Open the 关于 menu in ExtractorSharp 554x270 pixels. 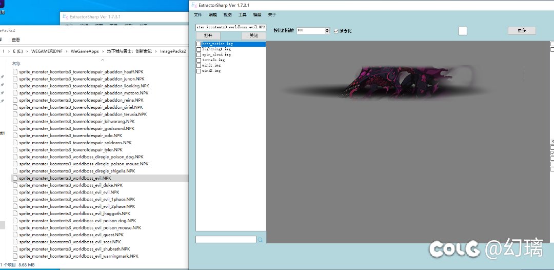pos(272,14)
